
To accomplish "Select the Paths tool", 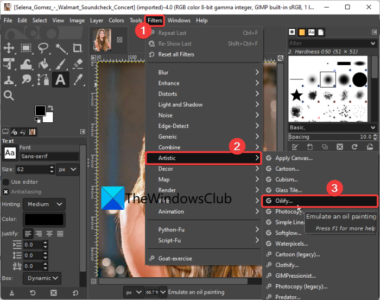I will (x=43, y=80).
